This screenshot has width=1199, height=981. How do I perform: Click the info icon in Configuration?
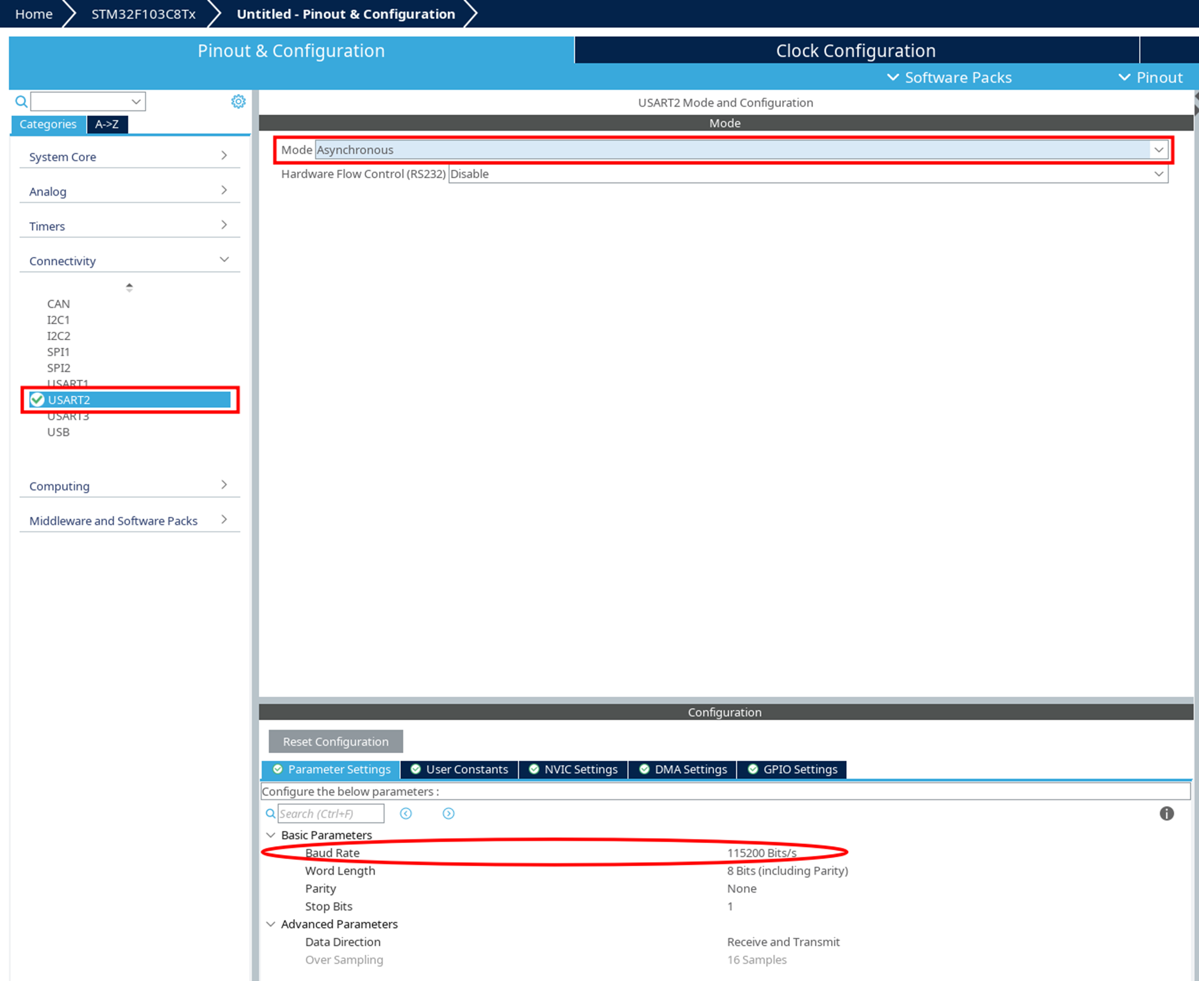(x=1166, y=813)
